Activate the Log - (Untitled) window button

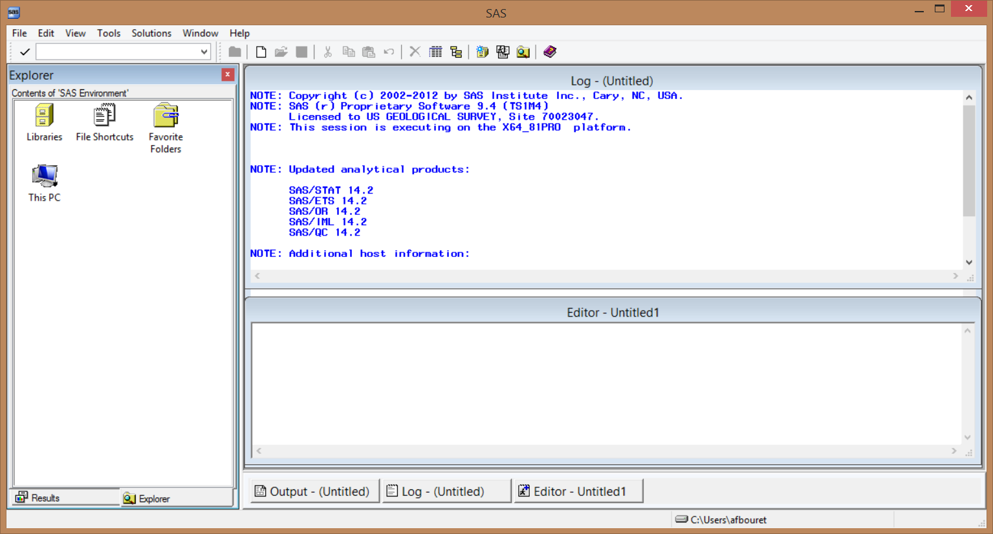pyautogui.click(x=446, y=491)
